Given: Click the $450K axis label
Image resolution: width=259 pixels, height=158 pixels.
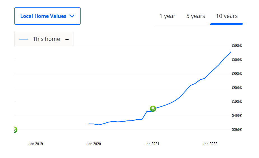Looking at the screenshot, I should point(237,102).
